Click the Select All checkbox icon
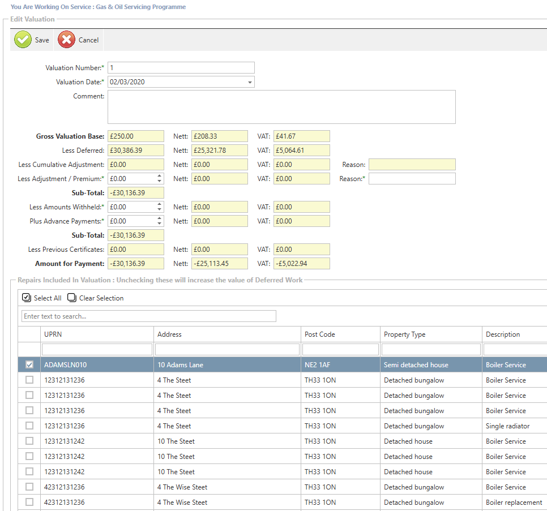 (x=26, y=298)
